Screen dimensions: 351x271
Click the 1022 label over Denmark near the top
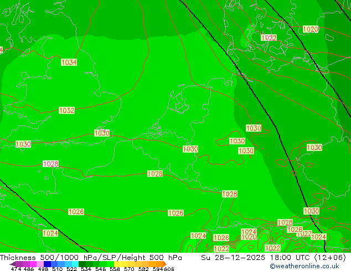click(269, 38)
